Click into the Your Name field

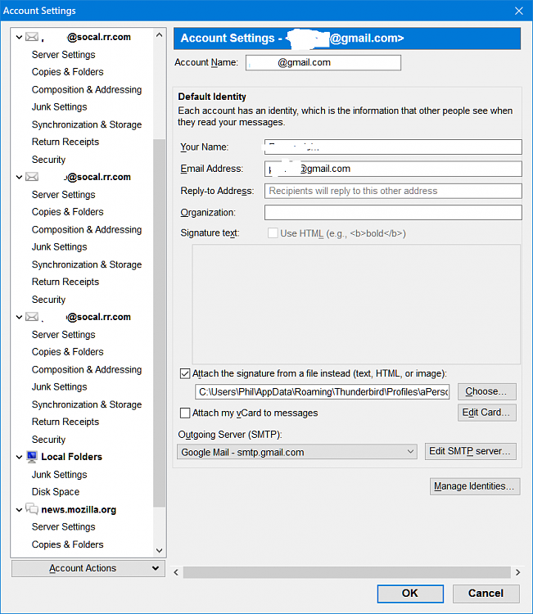(x=393, y=147)
